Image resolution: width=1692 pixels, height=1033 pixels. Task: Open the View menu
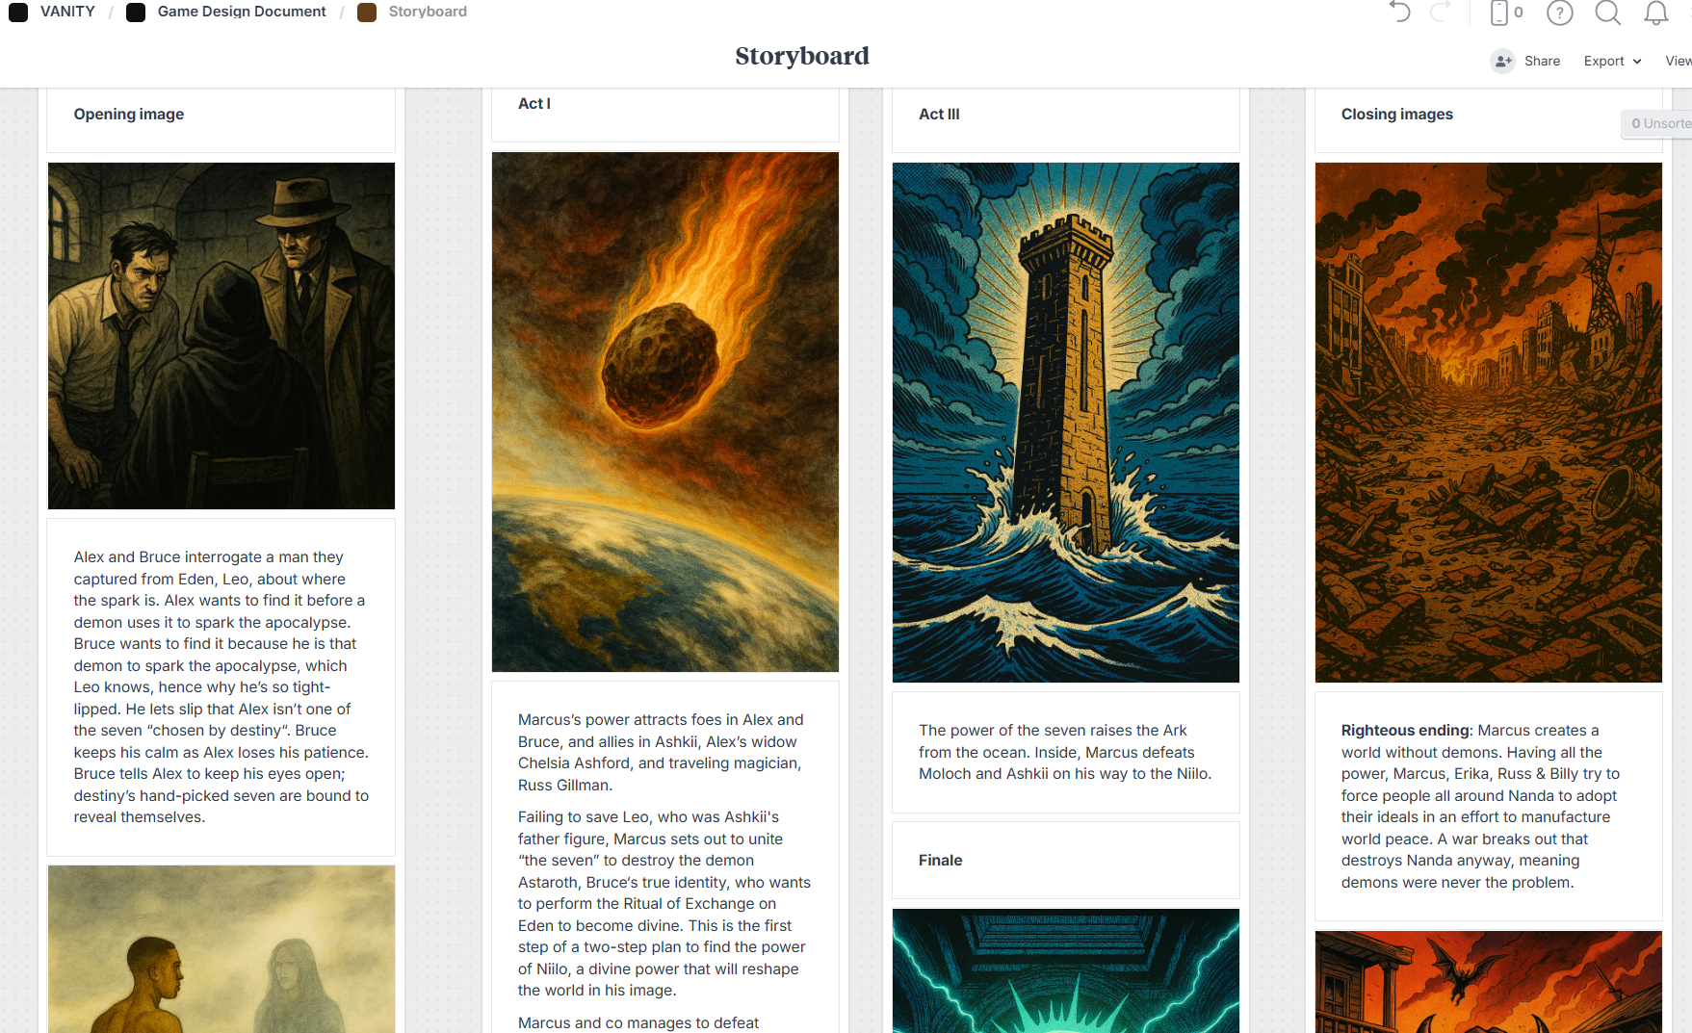tap(1679, 61)
